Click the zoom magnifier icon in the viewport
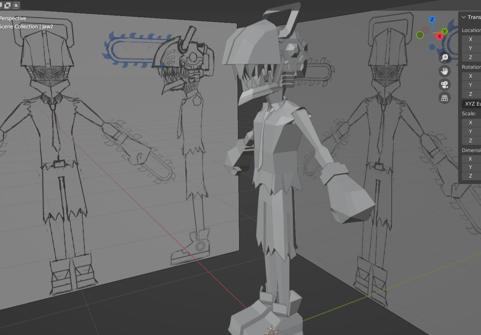The image size is (481, 335). (x=445, y=57)
